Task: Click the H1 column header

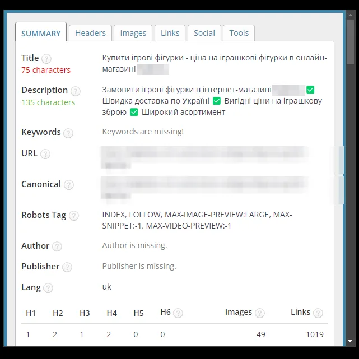Action: pos(31,313)
